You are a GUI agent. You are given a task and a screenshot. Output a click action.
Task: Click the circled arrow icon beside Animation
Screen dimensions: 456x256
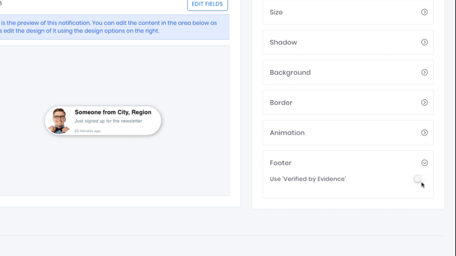tap(424, 133)
